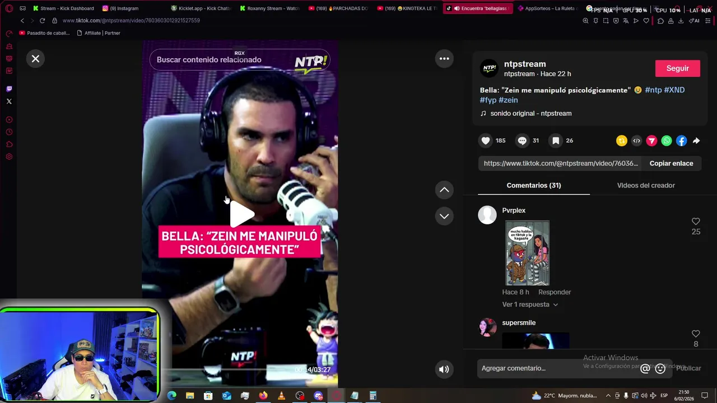Open more share options arrow

pyautogui.click(x=696, y=141)
